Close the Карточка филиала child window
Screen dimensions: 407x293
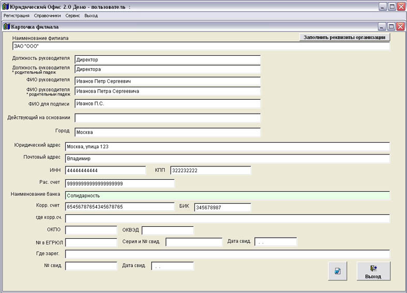point(400,26)
